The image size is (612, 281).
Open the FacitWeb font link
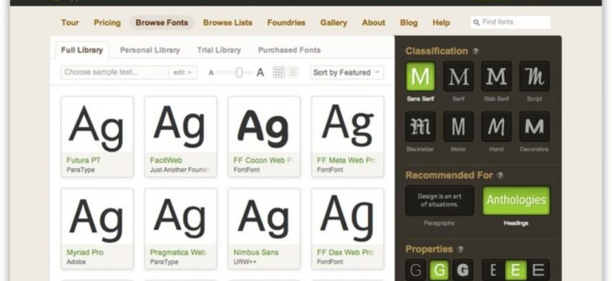click(x=166, y=160)
